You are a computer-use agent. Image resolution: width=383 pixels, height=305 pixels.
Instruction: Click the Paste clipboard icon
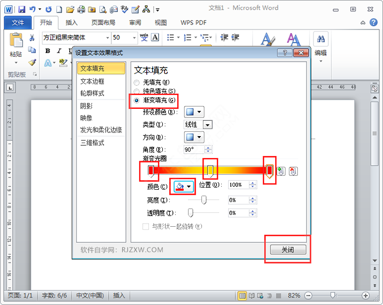click(x=16, y=40)
